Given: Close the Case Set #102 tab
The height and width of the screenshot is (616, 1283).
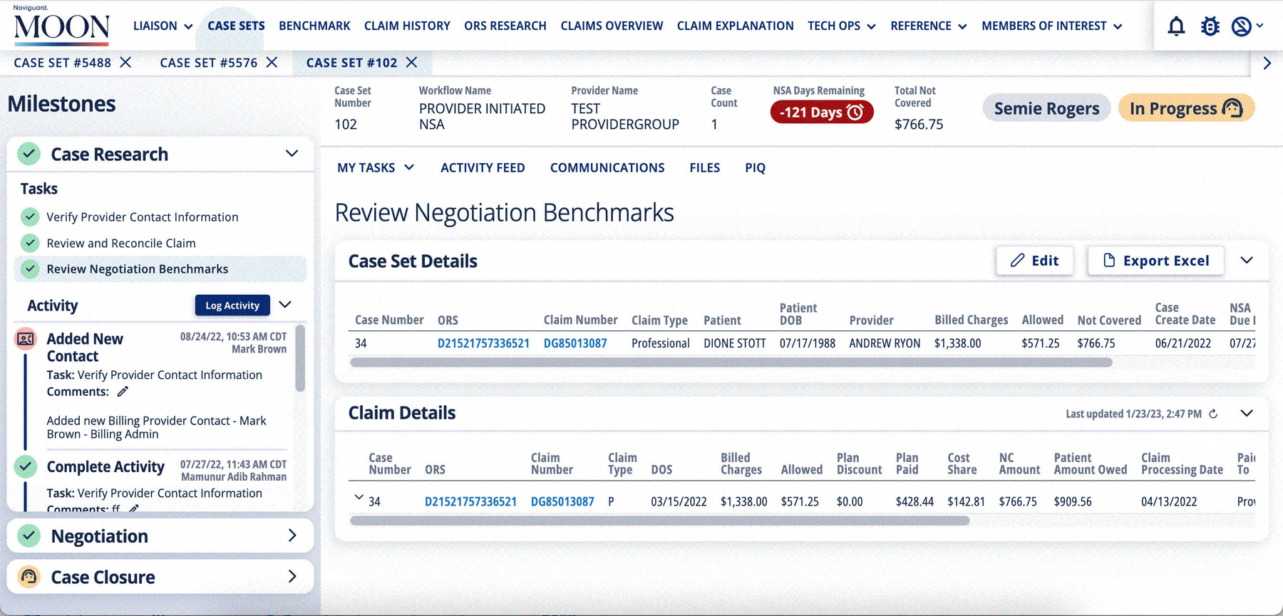Looking at the screenshot, I should 411,63.
